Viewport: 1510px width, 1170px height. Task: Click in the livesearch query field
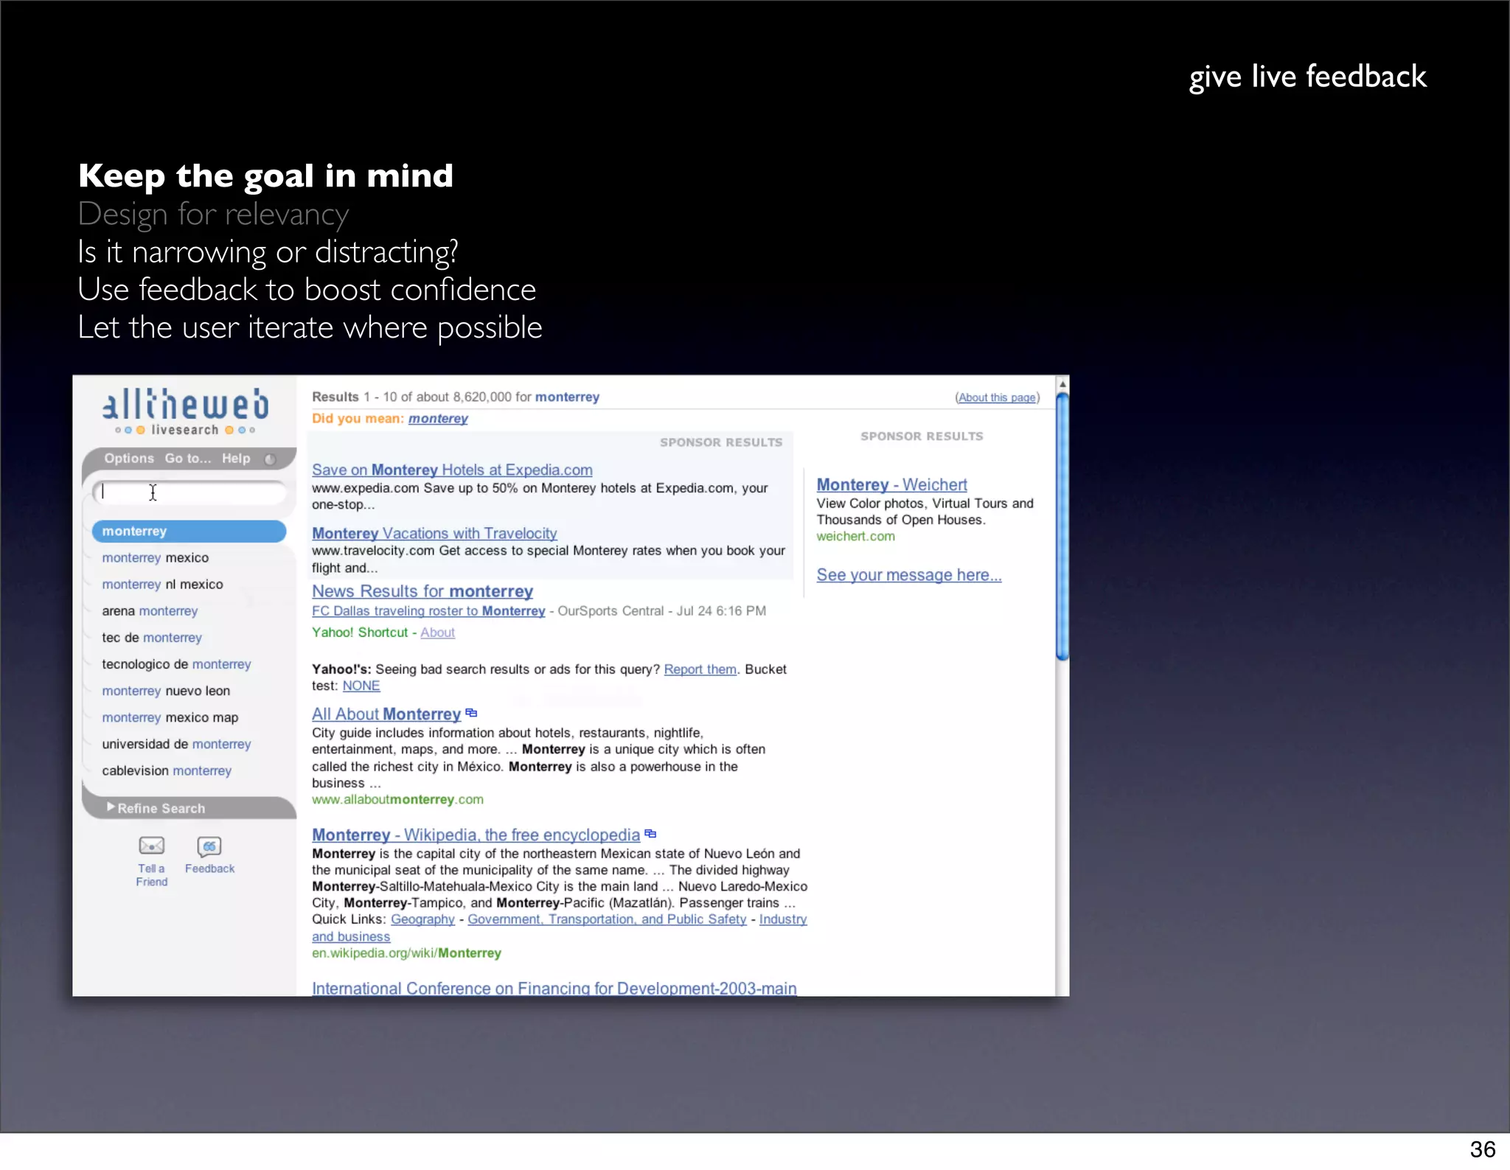(189, 492)
